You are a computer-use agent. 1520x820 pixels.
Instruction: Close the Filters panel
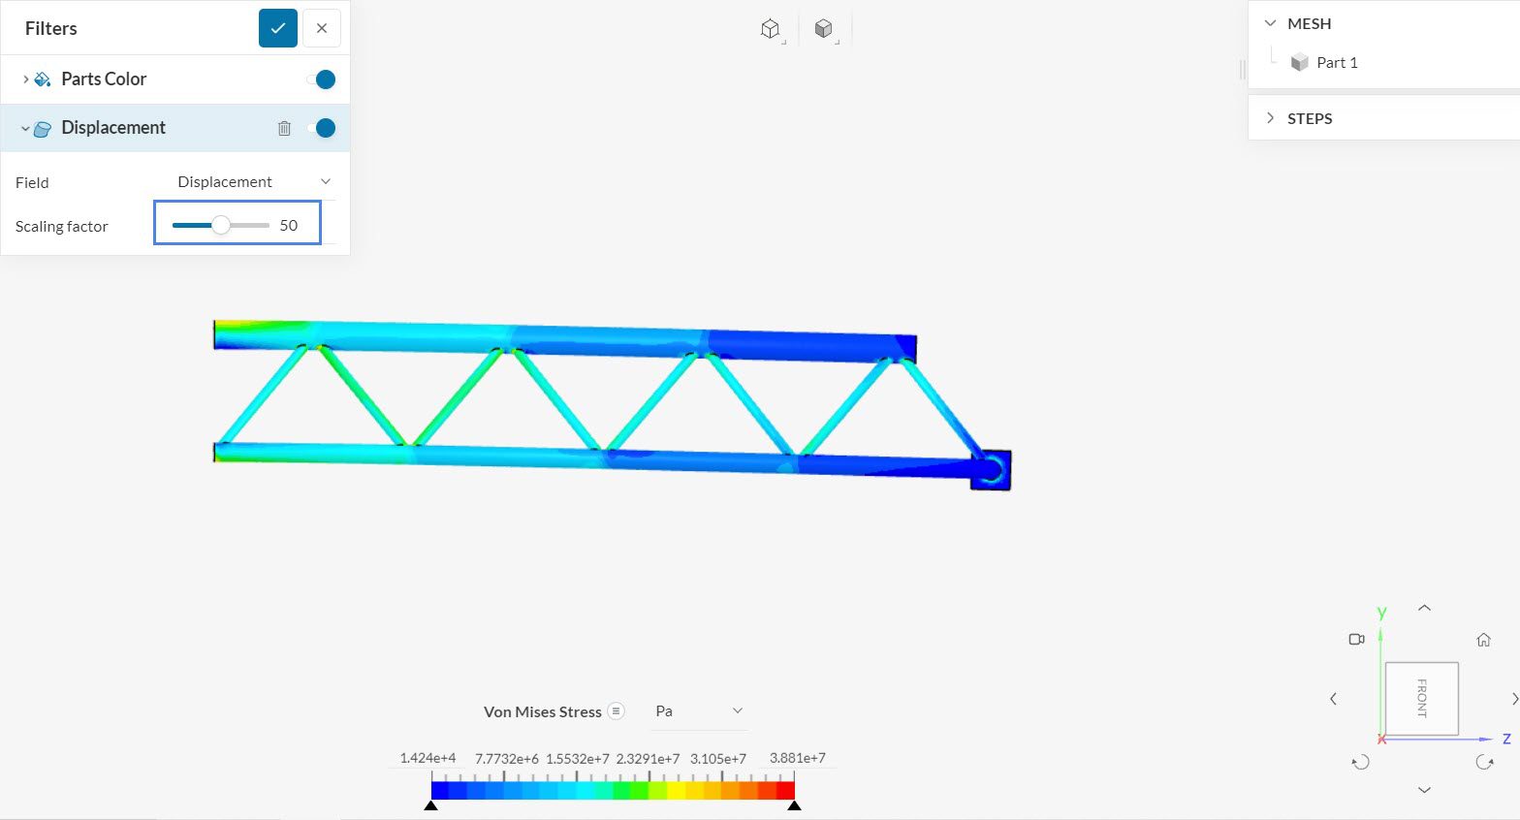click(322, 28)
